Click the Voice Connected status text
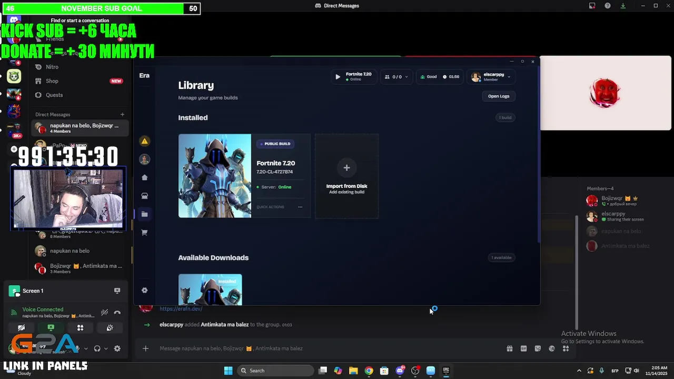Screen dimensions: 674x379 [x=43, y=310]
